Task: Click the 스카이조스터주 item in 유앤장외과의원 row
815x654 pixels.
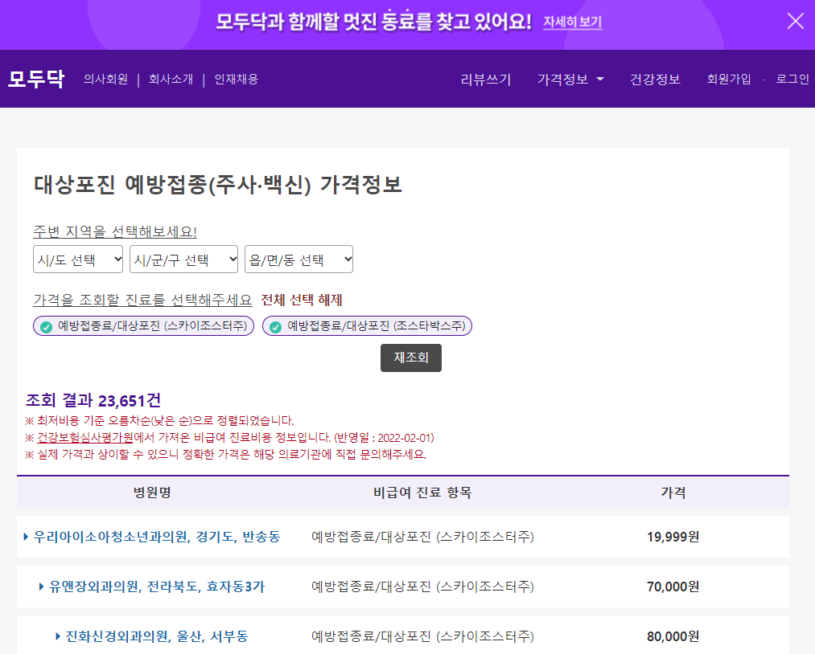Action: coord(422,587)
